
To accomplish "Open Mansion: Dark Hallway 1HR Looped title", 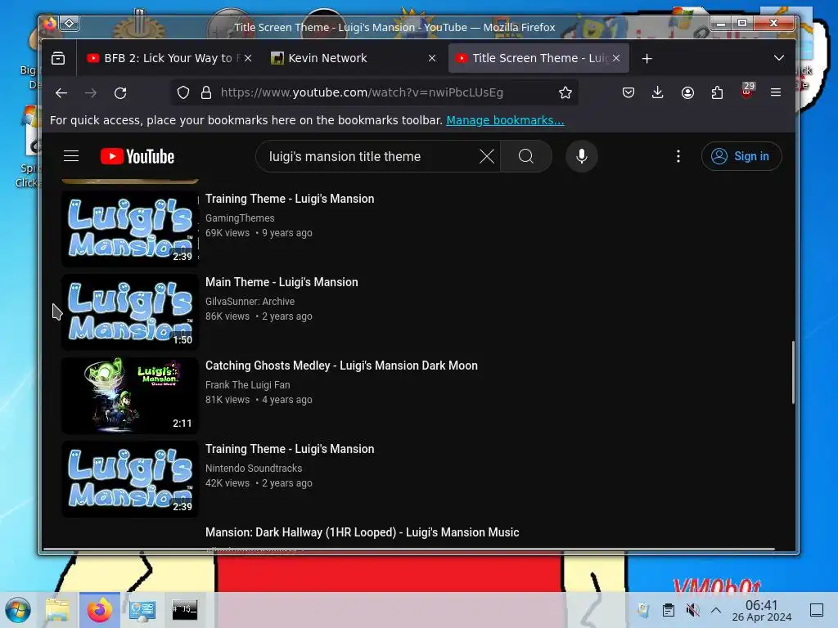I will (363, 532).
